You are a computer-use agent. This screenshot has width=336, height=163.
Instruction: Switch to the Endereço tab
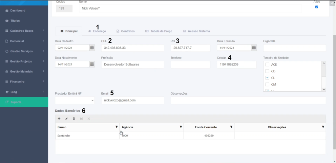[97, 31]
